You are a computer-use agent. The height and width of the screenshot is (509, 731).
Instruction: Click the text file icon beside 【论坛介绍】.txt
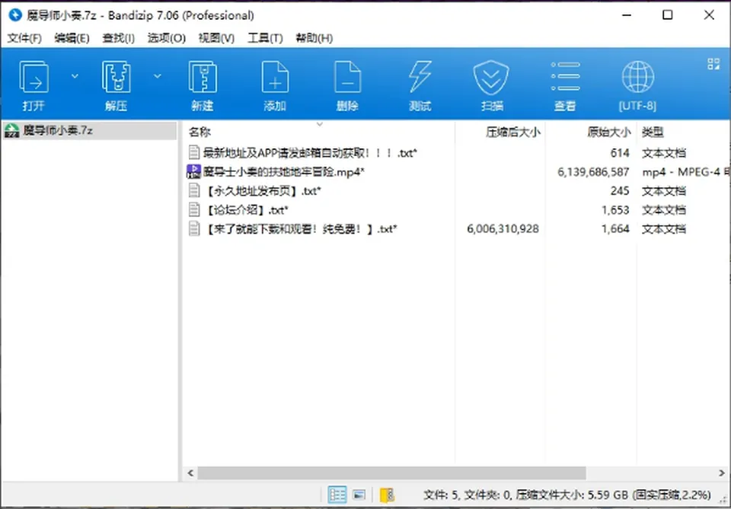[194, 209]
